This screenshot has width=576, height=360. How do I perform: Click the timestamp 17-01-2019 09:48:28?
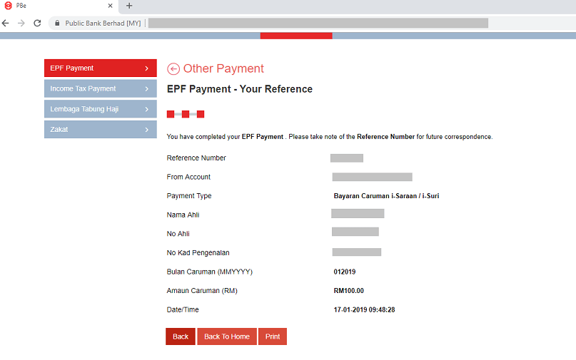click(364, 309)
